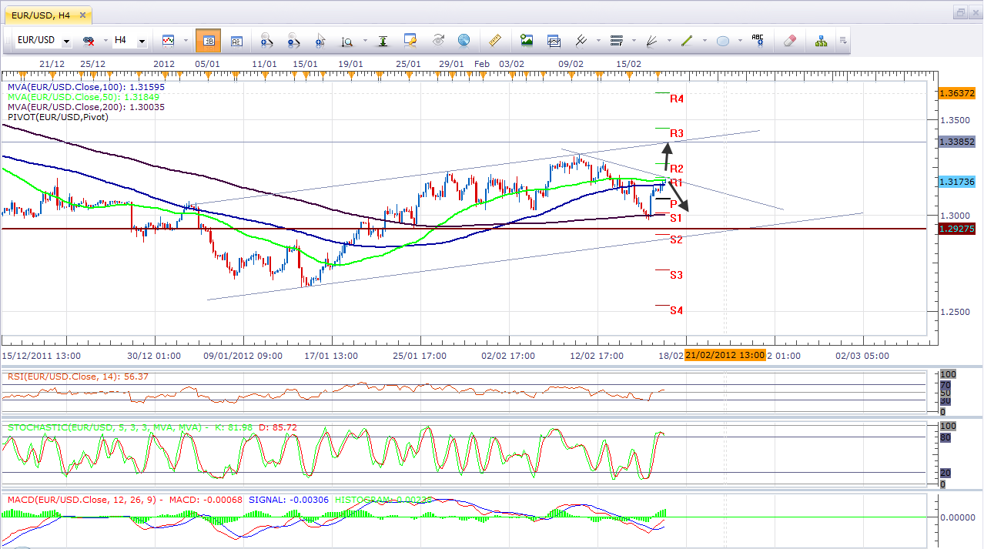The image size is (984, 549).
Task: Click the MVA 50 indicator label
Action: click(84, 97)
